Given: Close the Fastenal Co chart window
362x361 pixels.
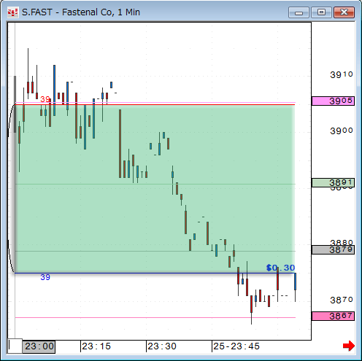Looking at the screenshot, I should tap(344, 12).
